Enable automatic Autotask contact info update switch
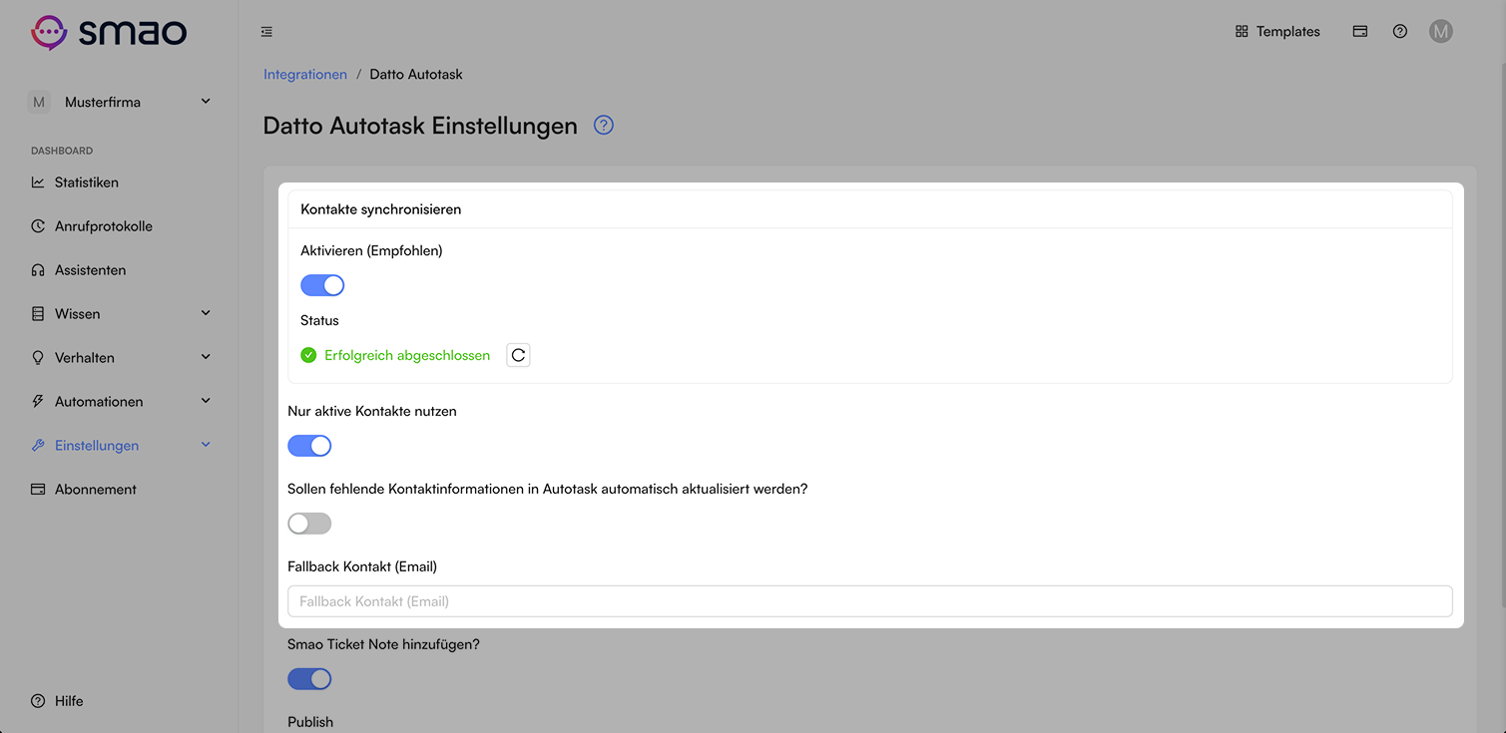The height and width of the screenshot is (733, 1506). [x=309, y=524]
